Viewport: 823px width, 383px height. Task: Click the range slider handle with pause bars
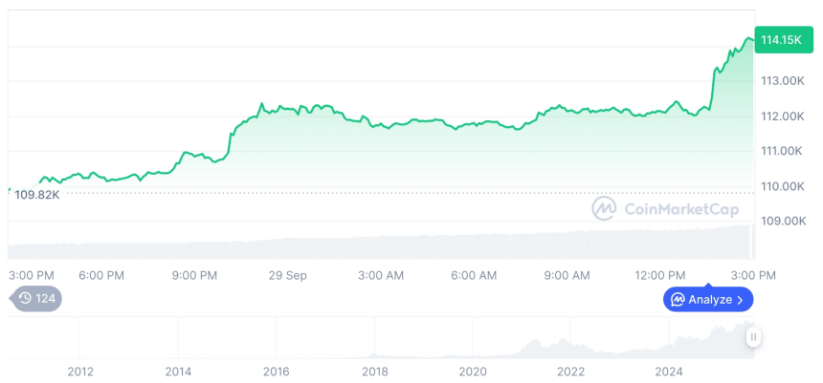[x=754, y=336]
